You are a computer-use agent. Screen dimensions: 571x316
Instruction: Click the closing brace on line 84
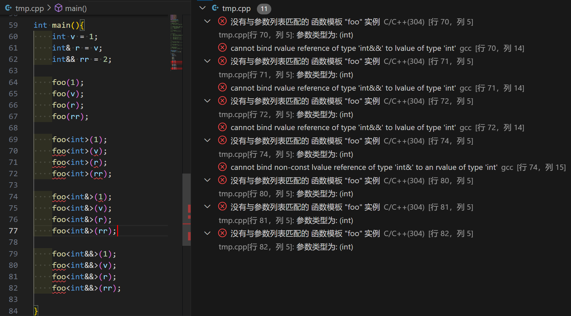coord(36,311)
